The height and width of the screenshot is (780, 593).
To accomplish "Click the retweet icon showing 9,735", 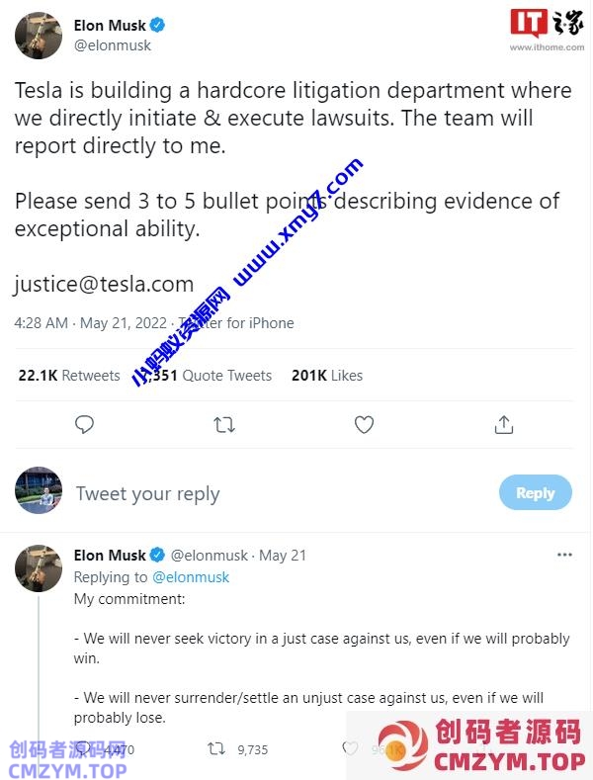I will click(216, 749).
